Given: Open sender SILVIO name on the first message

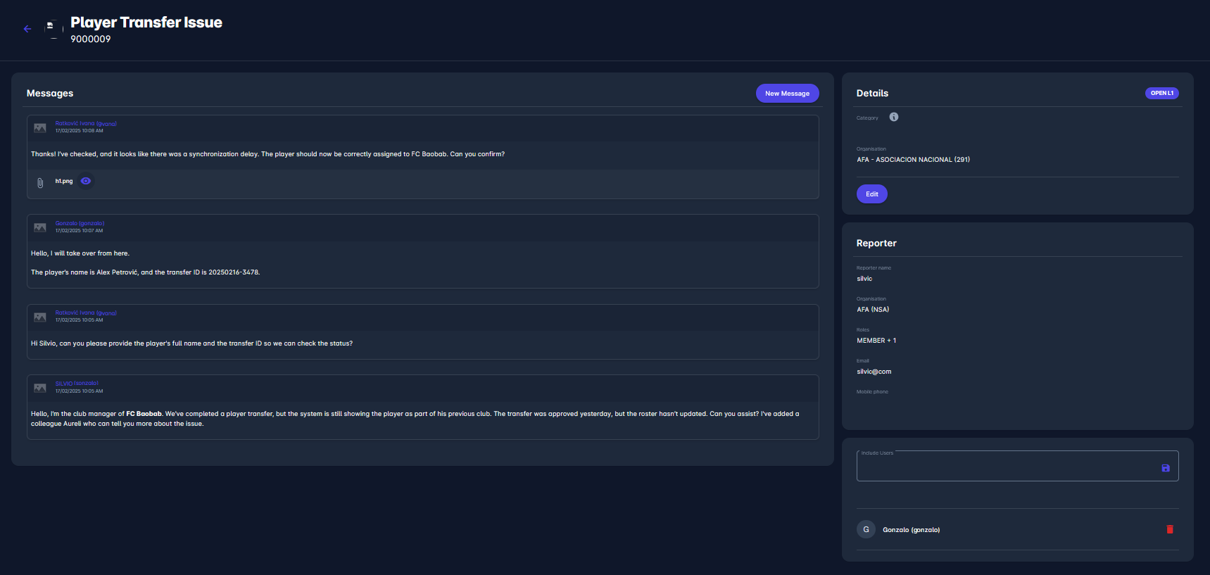Looking at the screenshot, I should click(x=77, y=384).
